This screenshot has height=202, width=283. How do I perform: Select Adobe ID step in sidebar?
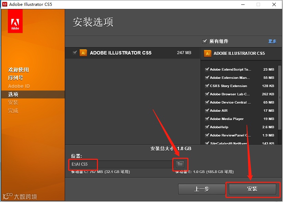(x=19, y=86)
